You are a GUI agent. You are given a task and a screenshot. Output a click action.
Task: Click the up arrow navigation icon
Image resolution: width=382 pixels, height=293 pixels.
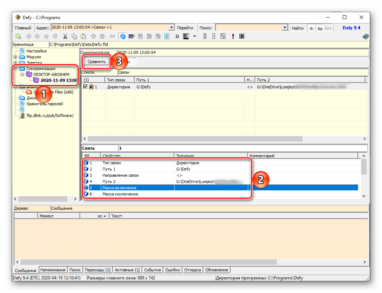click(x=46, y=36)
